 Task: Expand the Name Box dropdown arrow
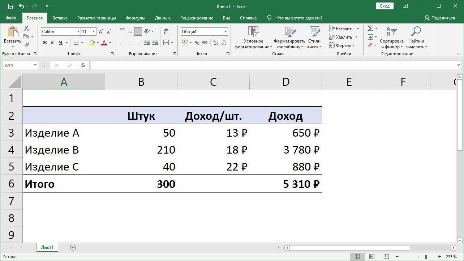click(x=35, y=65)
